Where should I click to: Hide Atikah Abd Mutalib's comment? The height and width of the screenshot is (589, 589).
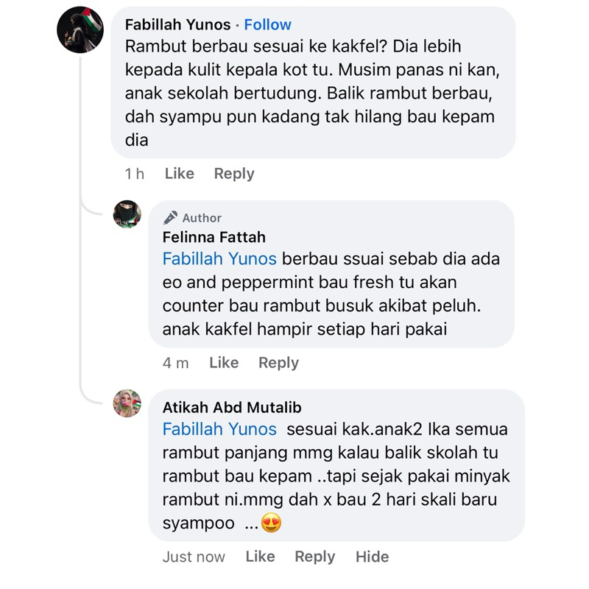tap(373, 557)
